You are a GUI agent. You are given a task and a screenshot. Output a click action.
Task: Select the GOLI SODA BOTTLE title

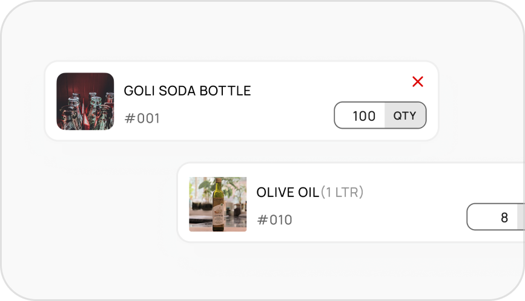tap(187, 91)
